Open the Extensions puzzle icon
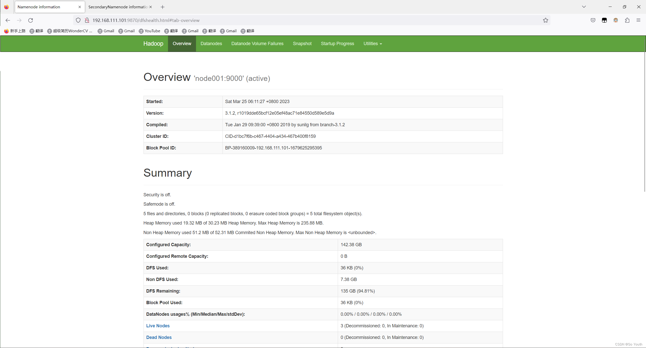The image size is (646, 348). click(x=627, y=20)
